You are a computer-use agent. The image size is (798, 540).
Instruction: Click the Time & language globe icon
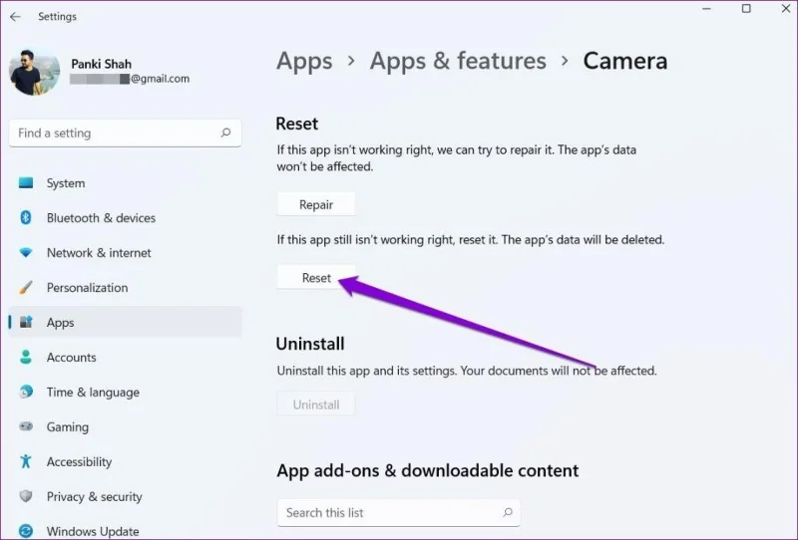point(26,392)
